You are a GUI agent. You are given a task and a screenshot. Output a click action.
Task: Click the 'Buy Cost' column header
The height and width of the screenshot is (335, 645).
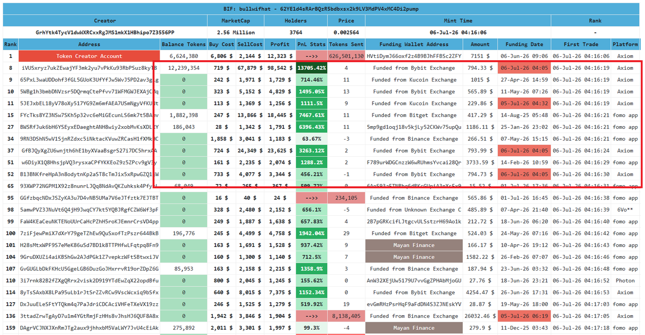tap(221, 44)
